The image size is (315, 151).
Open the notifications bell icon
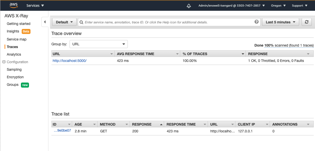[x=189, y=6]
